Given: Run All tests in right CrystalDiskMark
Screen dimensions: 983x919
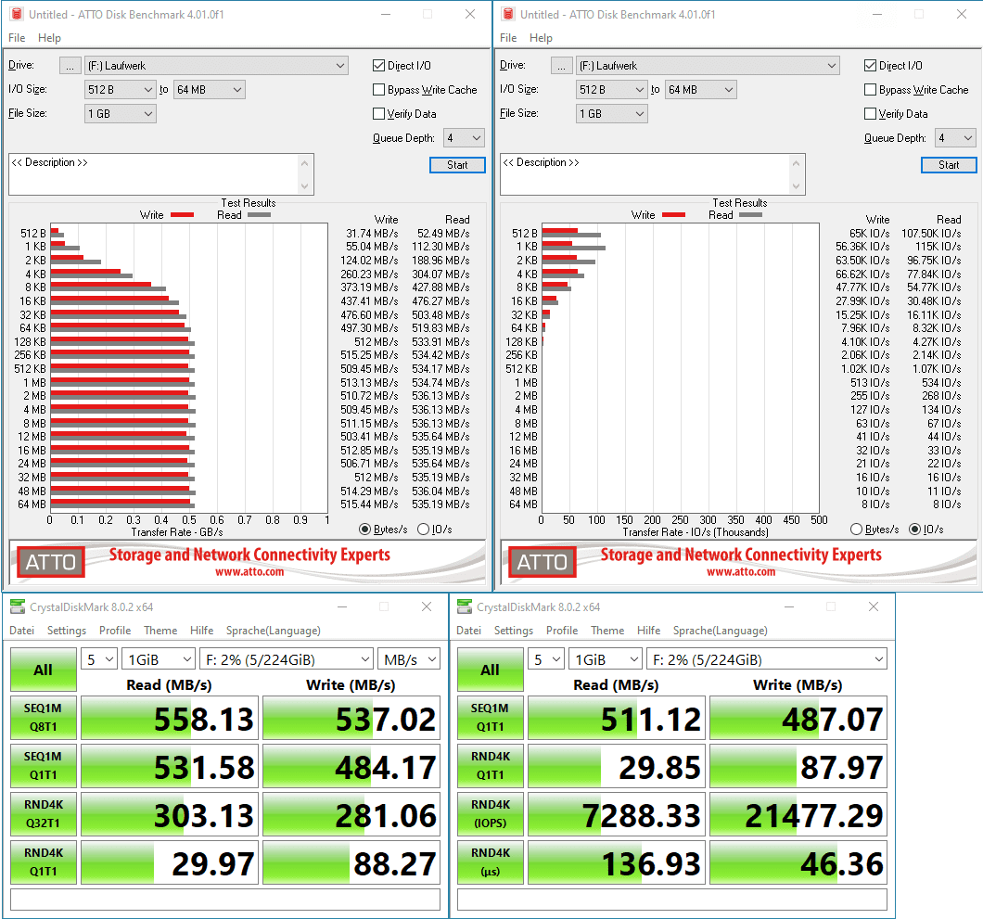Looking at the screenshot, I should 491,670.
